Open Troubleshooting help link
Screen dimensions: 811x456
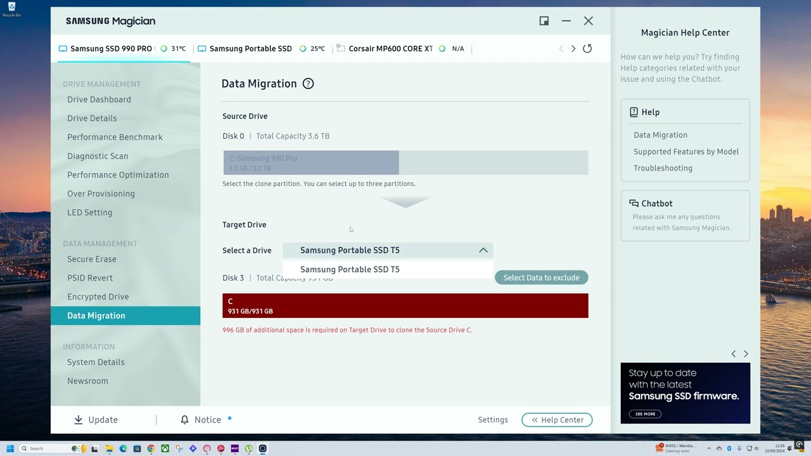663,168
